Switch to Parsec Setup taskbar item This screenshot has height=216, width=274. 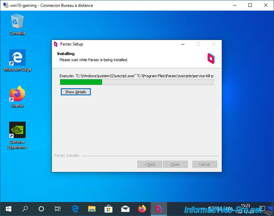coord(159,209)
